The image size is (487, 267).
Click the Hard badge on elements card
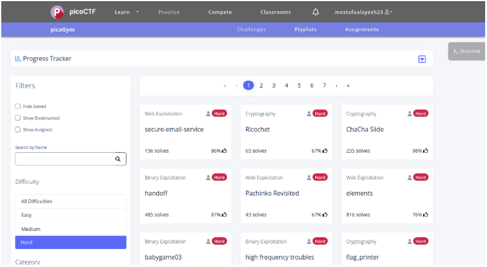pyautogui.click(x=421, y=178)
